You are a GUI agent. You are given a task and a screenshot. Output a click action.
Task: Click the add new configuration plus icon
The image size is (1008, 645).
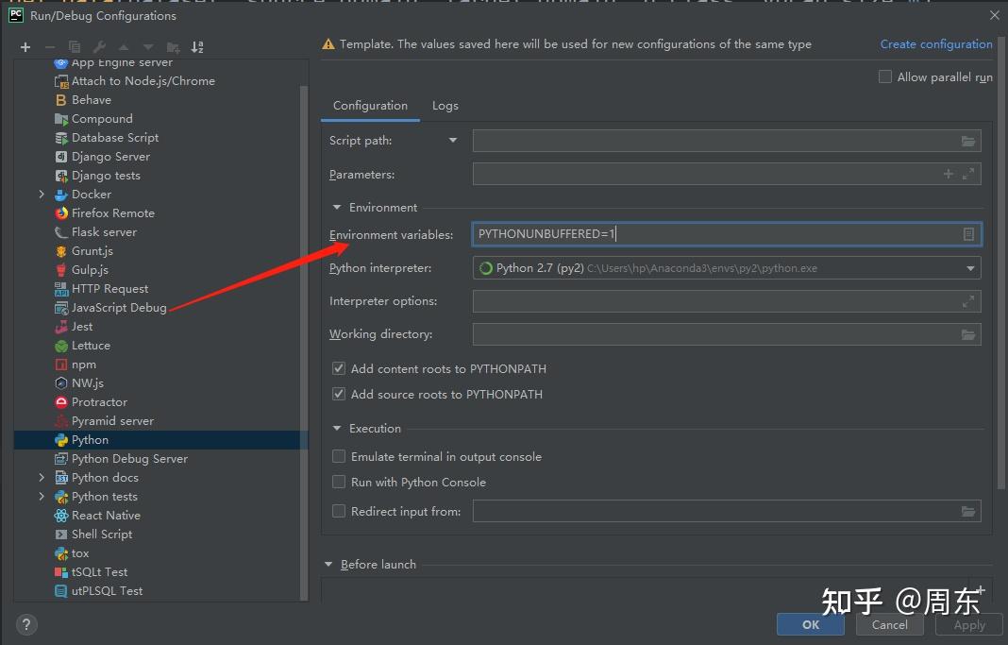point(25,46)
